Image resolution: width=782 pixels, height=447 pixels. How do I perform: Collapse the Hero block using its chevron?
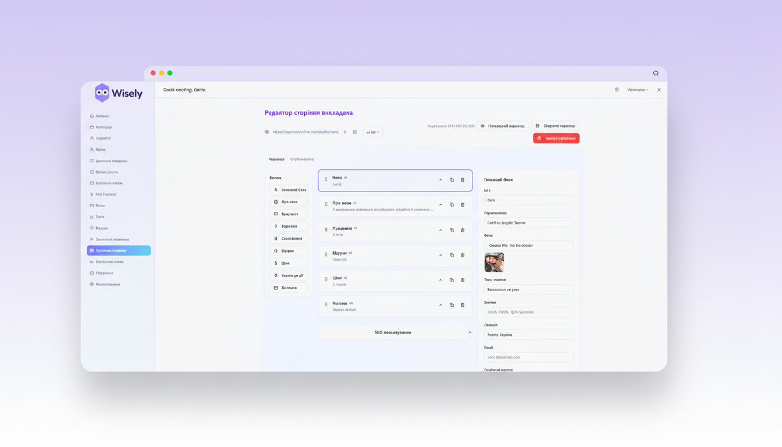coord(440,179)
